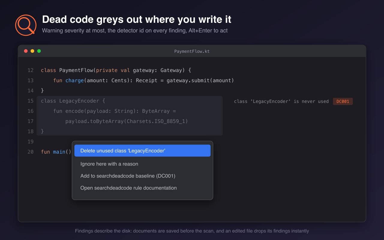Click line number 13 in gutter

30,80
